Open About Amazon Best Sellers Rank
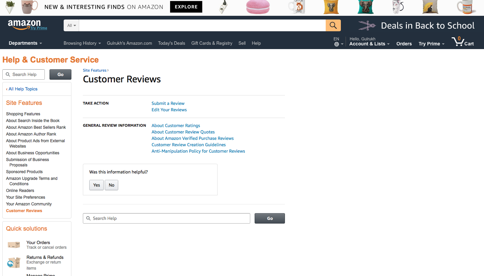 click(36, 127)
